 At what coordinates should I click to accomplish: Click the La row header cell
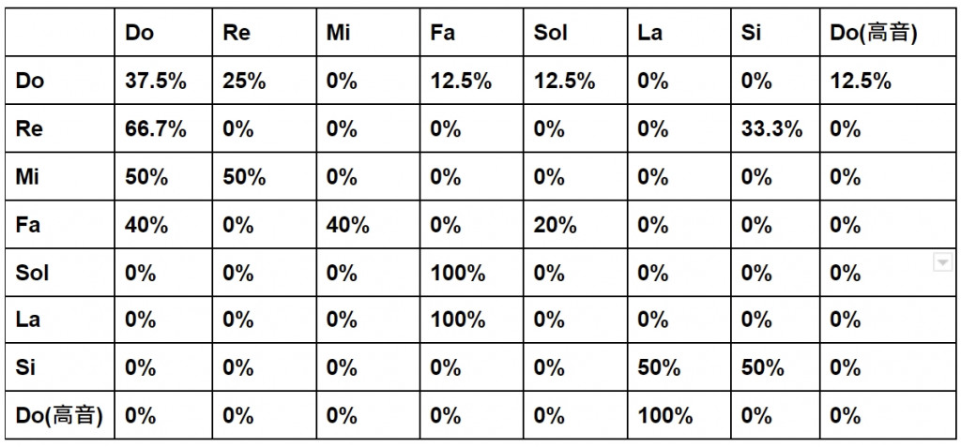[59, 319]
